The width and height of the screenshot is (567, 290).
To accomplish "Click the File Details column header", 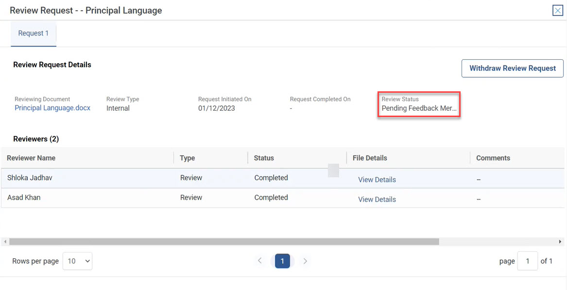I will click(370, 158).
